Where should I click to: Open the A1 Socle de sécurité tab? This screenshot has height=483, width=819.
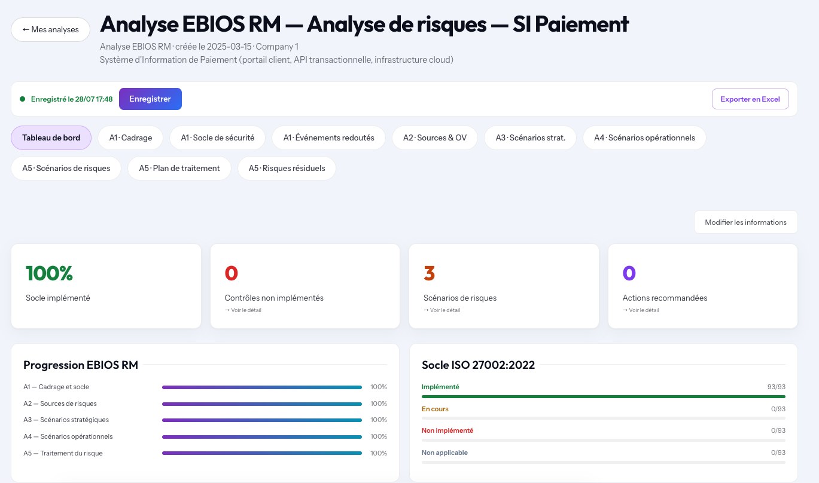218,137
